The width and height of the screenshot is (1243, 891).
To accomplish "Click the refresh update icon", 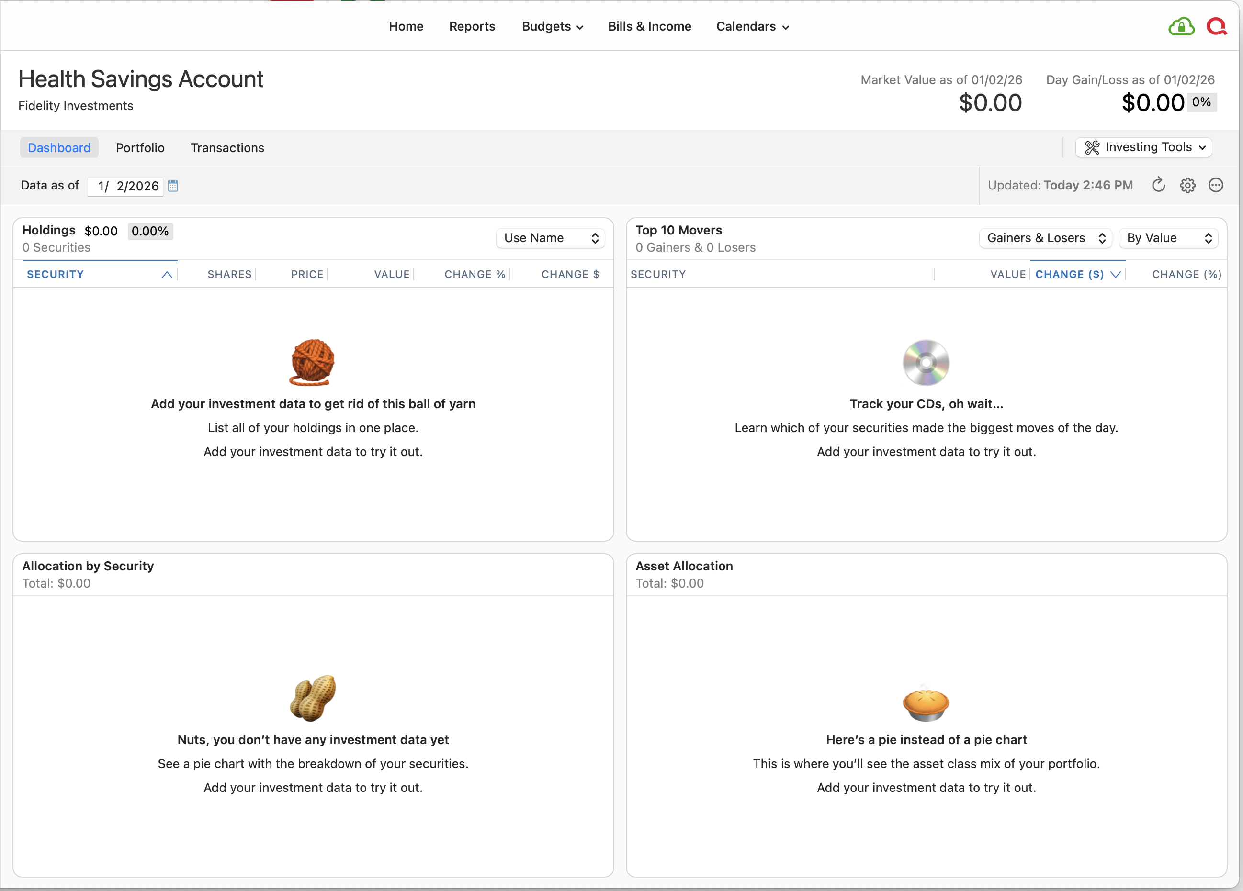I will [x=1158, y=185].
